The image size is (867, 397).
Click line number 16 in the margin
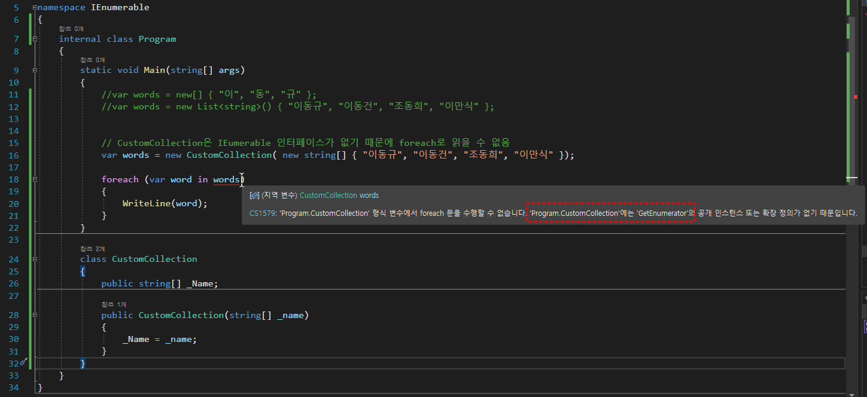point(13,155)
